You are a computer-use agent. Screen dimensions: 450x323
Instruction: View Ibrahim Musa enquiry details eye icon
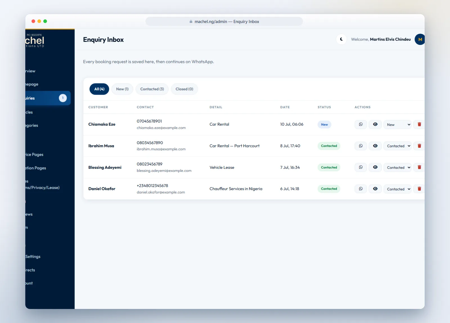(375, 146)
